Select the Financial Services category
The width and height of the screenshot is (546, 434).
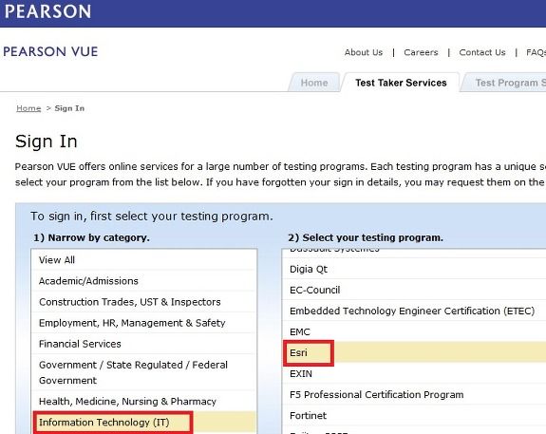(144, 344)
